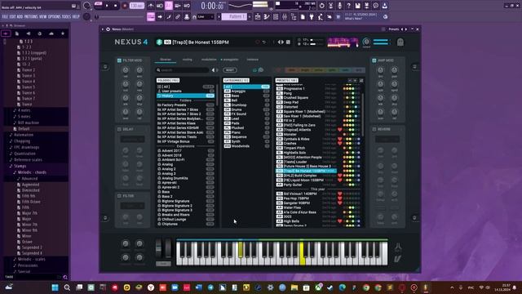
Task: Open the FL Studio PATTERNS menu
Action: [x=31, y=16]
